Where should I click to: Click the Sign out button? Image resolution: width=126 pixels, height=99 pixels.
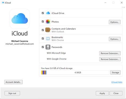pos(12,93)
